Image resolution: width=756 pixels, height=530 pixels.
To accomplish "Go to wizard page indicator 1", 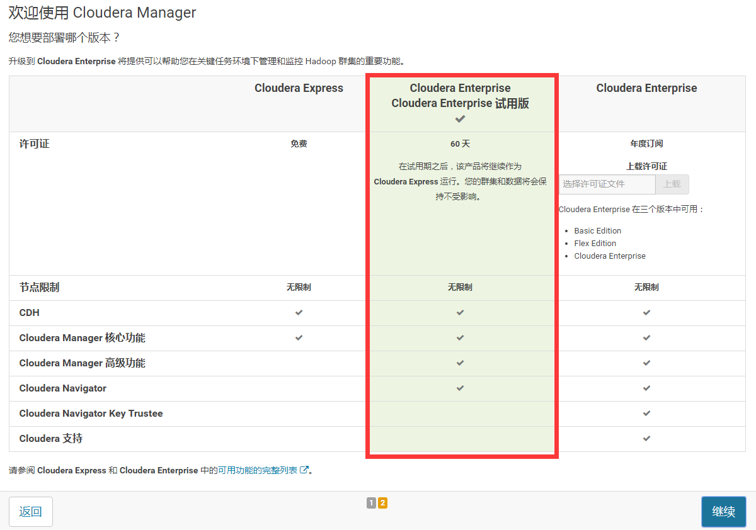I will tap(372, 503).
